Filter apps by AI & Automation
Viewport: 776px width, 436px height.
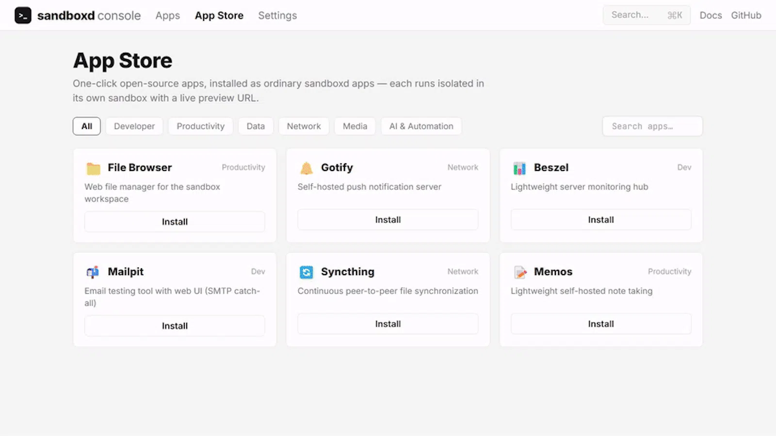click(421, 126)
